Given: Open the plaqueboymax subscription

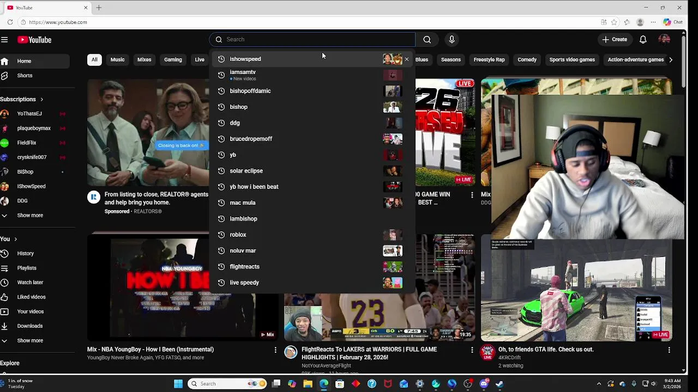Looking at the screenshot, I should [34, 128].
